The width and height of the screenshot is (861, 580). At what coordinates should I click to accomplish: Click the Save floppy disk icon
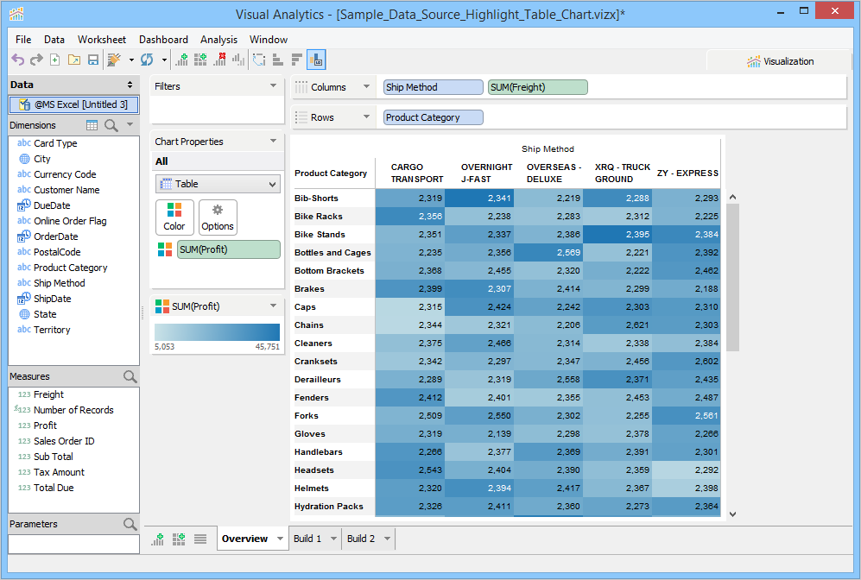point(93,60)
